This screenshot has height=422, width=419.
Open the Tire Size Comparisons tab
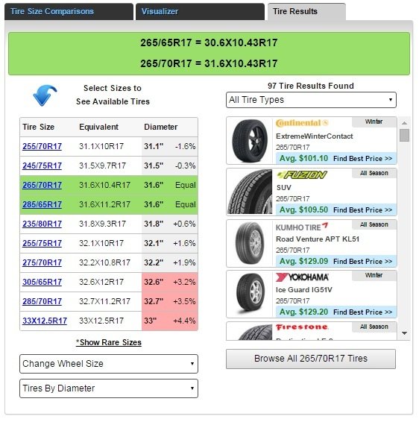69,11
